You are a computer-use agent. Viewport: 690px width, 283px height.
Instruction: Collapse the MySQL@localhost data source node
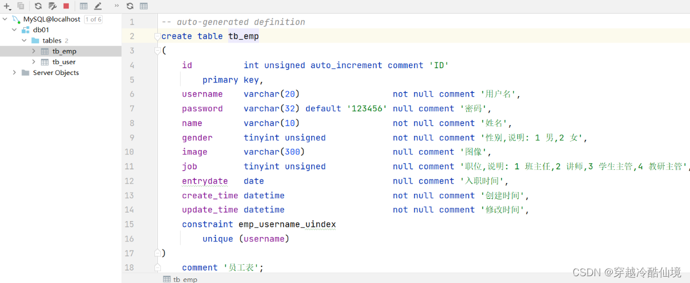[5, 19]
